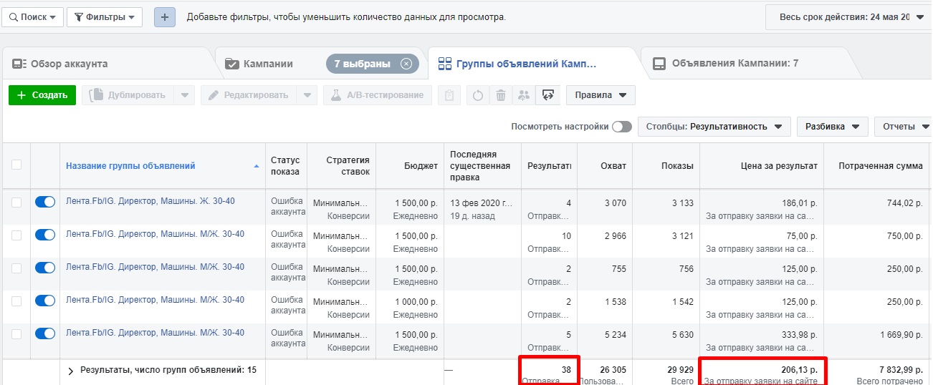The width and height of the screenshot is (933, 385).
Task: Click the people audience icon in toolbar
Action: 524,95
